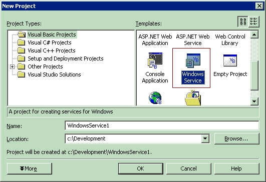Select Visual C# Projects in the tree
Viewport: 266px width, 182px height.
tap(50, 42)
